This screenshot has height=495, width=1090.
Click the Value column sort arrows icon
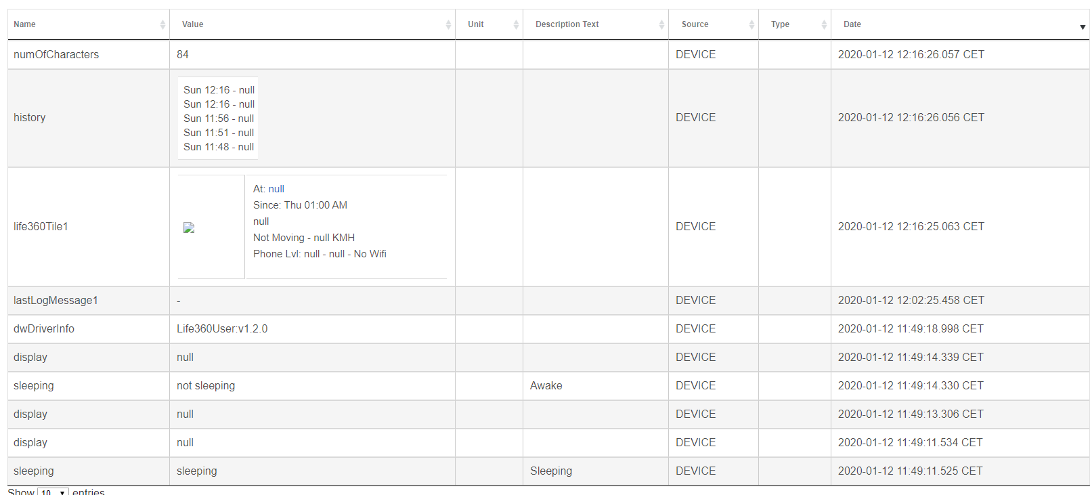[448, 24]
